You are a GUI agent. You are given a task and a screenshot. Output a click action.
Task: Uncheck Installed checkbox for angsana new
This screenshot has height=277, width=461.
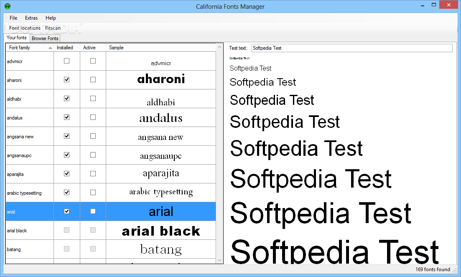point(67,136)
